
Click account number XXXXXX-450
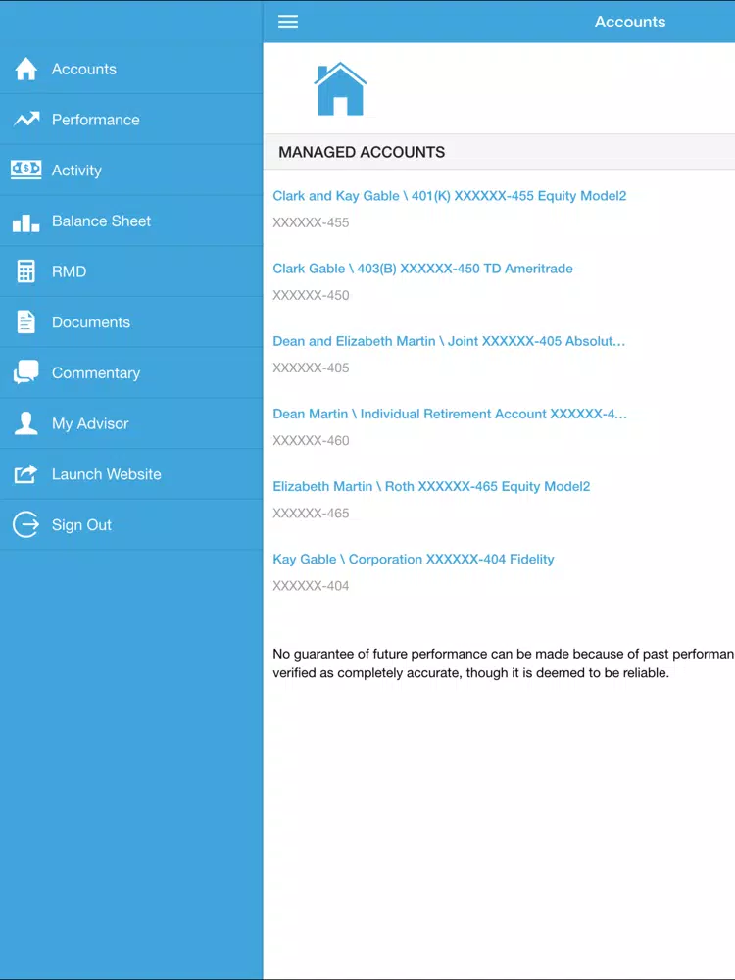tap(311, 295)
